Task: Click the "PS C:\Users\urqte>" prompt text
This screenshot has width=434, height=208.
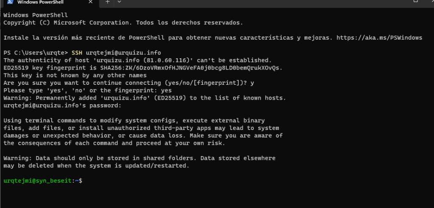Action: (35, 53)
